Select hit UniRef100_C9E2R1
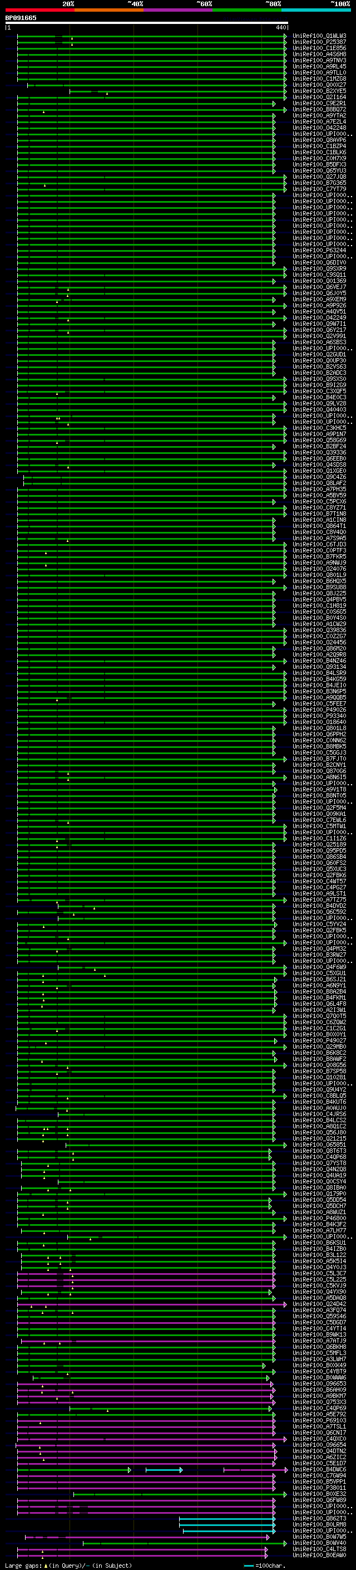The height and width of the screenshot is (1570, 356). click(319, 104)
